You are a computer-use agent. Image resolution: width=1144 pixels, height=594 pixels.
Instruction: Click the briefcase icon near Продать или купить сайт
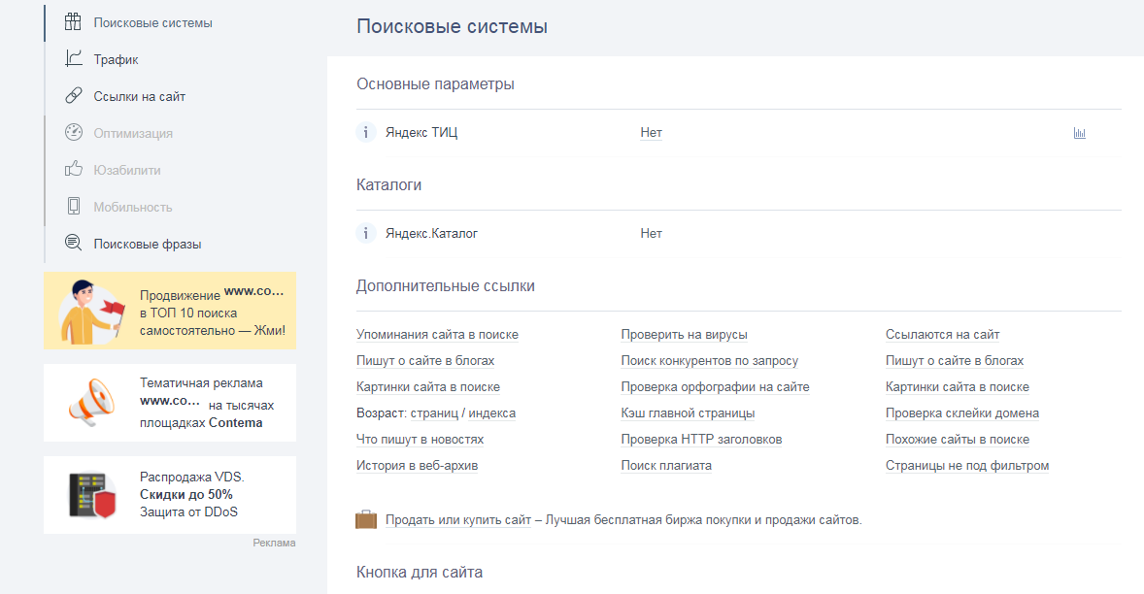click(366, 519)
